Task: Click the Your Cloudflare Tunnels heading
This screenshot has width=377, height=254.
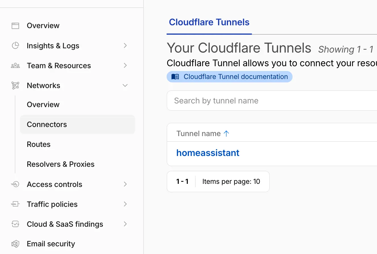Action: [239, 48]
